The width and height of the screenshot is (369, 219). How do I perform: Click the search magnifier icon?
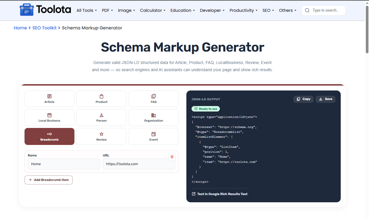(307, 10)
